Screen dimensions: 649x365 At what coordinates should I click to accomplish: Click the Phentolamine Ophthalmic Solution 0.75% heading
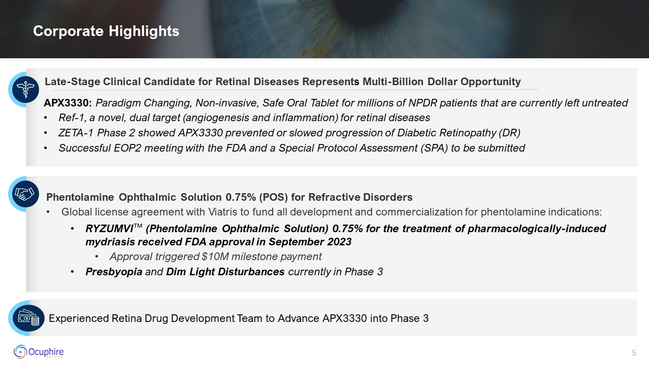point(229,197)
